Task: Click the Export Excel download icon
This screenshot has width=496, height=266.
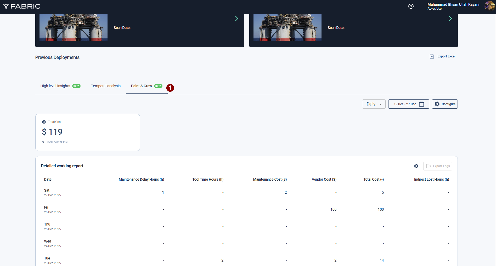Action: (x=432, y=56)
